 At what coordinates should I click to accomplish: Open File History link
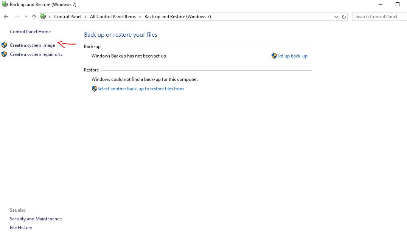coord(21,228)
